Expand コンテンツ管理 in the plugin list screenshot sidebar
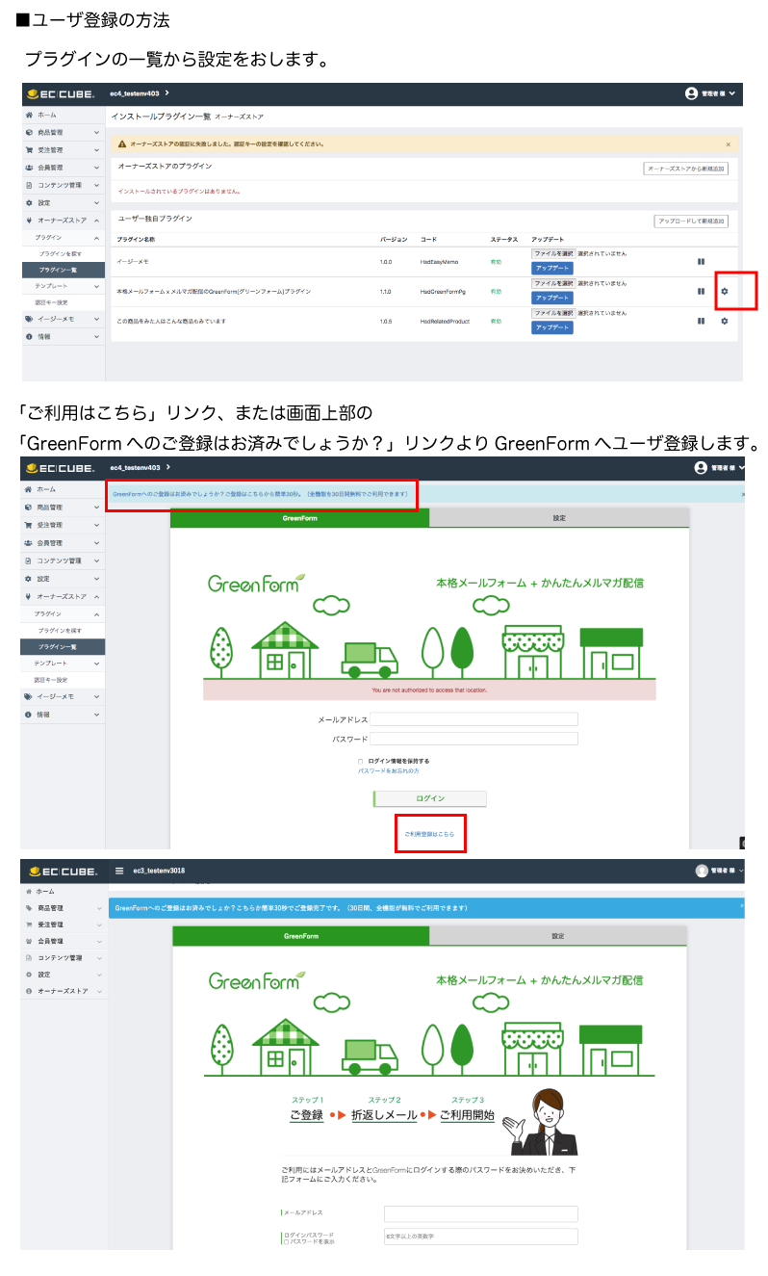 [x=63, y=185]
